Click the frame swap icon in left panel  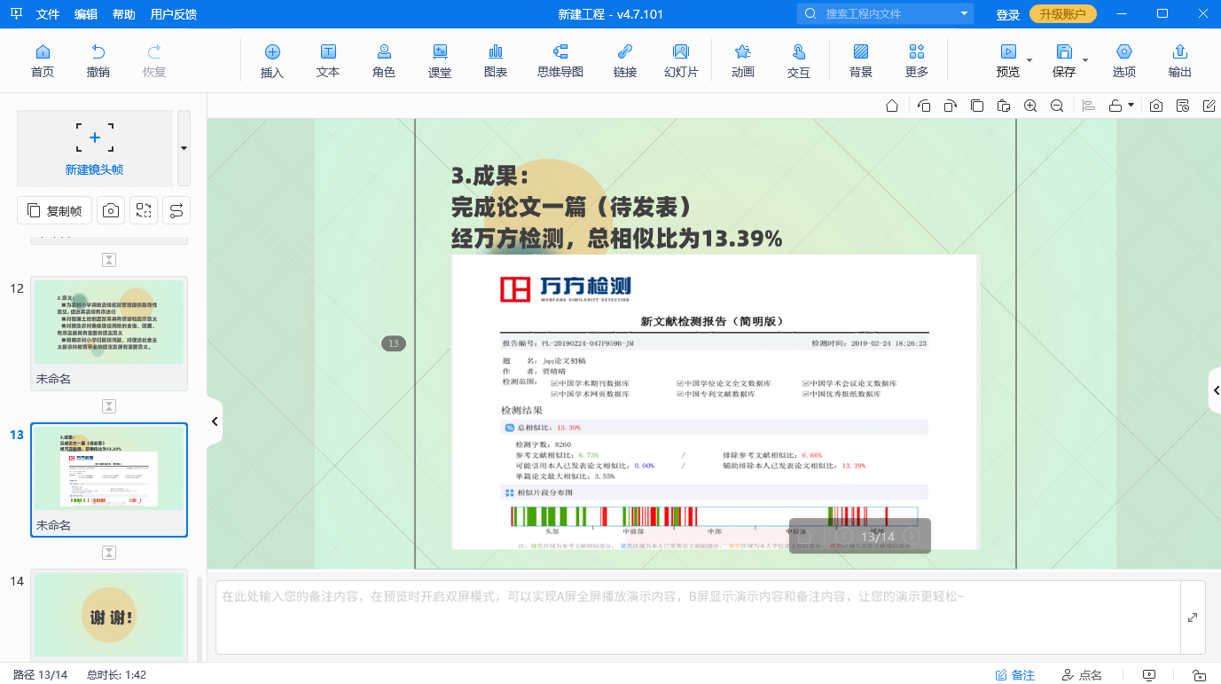click(x=144, y=210)
